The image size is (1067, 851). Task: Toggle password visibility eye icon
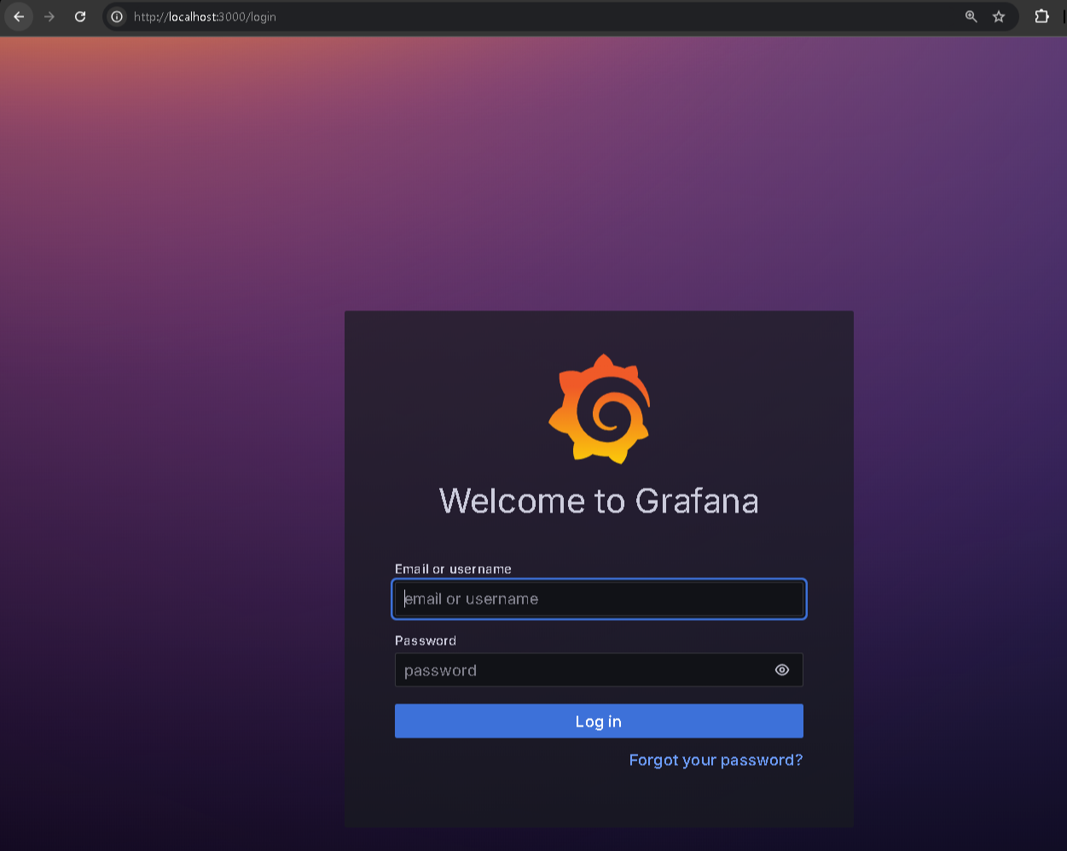tap(782, 670)
